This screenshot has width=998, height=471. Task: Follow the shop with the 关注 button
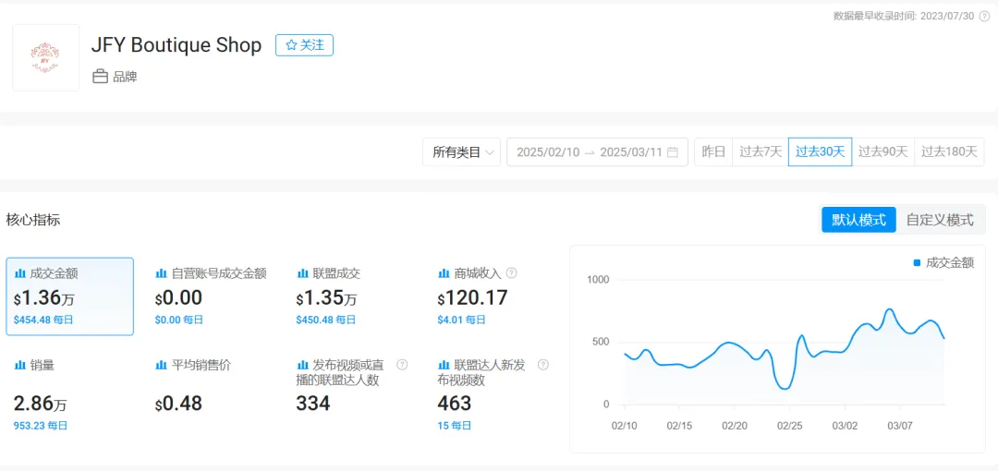coord(304,45)
